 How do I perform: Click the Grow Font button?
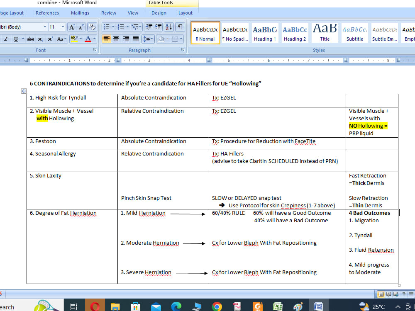[72, 27]
